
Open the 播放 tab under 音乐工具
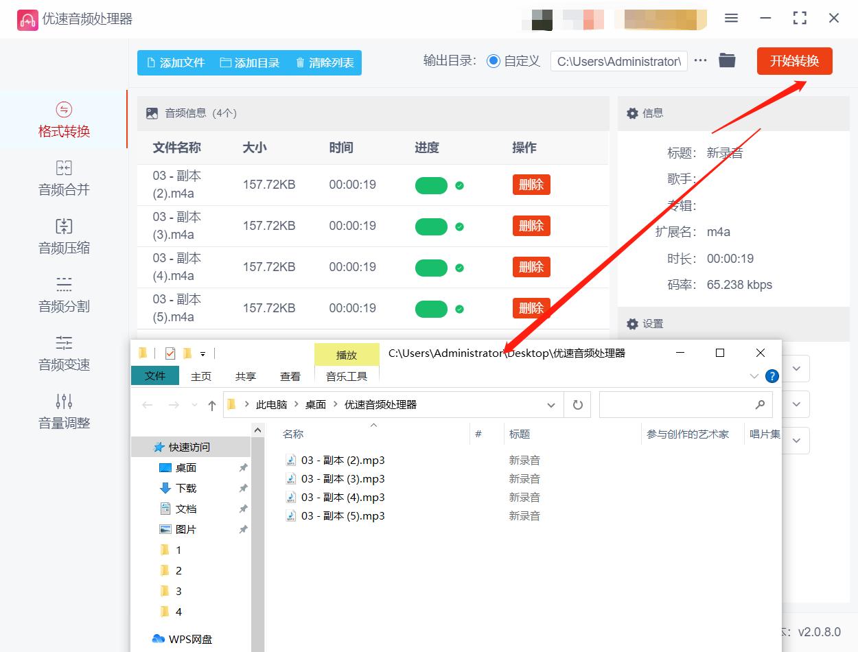[347, 355]
